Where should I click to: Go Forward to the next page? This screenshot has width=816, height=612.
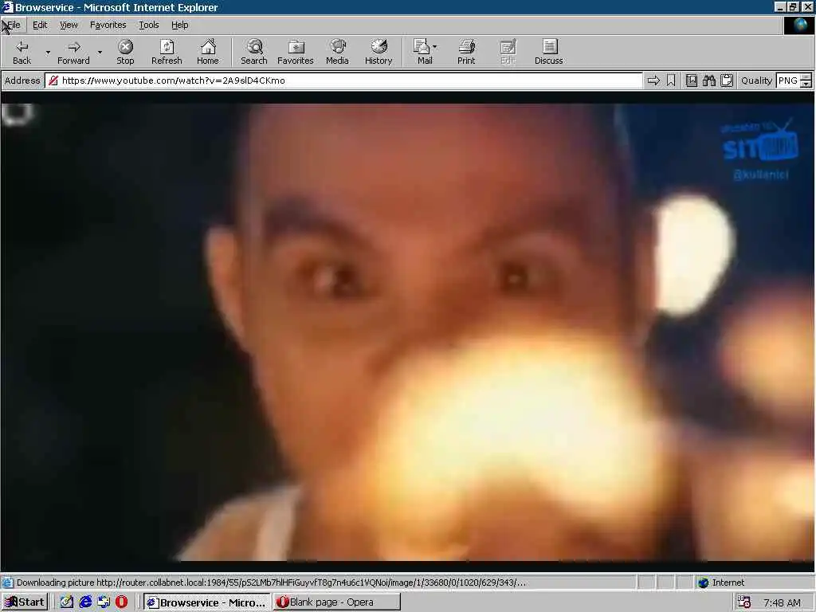pyautogui.click(x=73, y=52)
